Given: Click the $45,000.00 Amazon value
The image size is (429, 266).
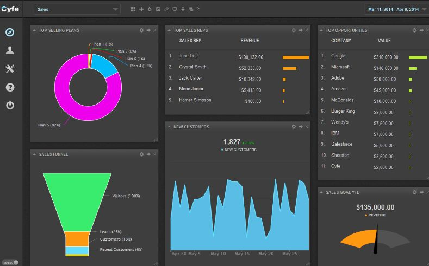Looking at the screenshot, I should (384, 90).
